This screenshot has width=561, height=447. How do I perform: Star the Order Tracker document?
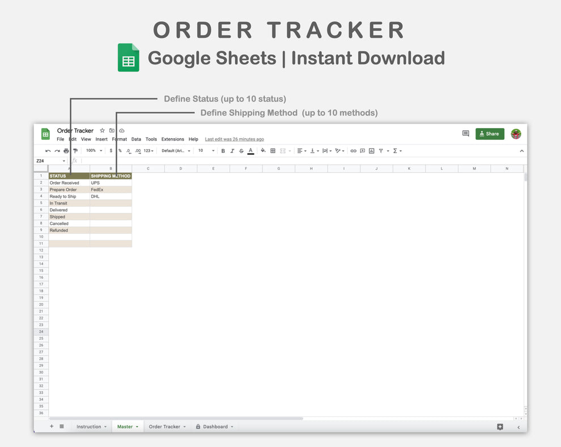[102, 130]
